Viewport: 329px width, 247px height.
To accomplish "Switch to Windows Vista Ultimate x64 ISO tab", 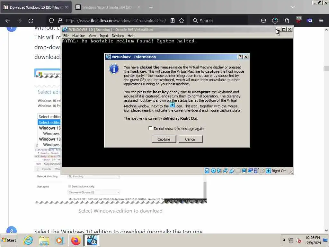I will point(107,7).
